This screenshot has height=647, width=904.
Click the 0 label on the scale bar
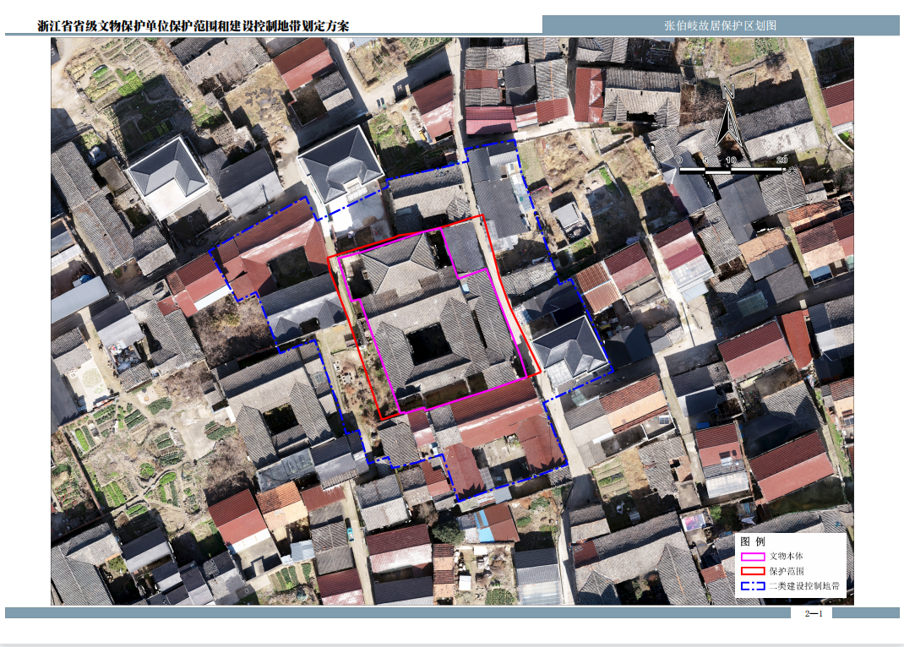[679, 160]
